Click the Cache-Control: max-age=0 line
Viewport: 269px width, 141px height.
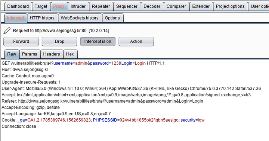point(28,76)
